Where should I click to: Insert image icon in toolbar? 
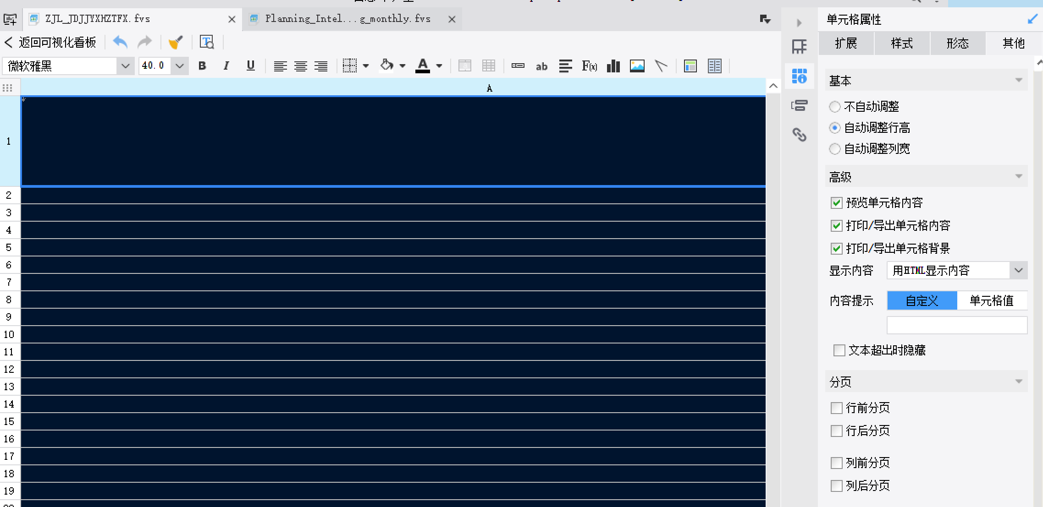[637, 66]
